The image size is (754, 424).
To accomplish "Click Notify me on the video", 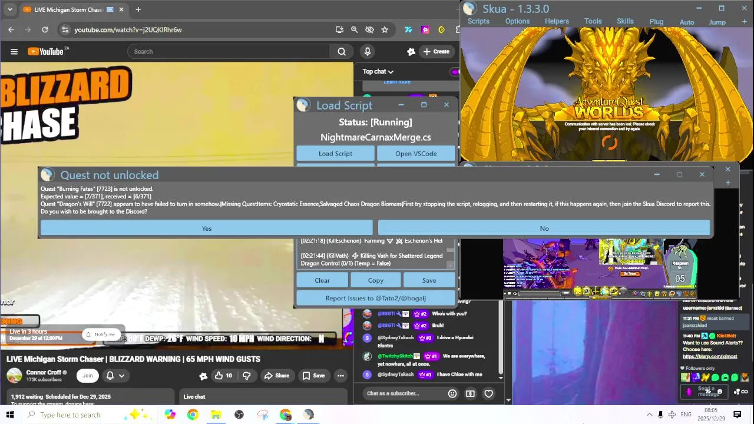I will (x=101, y=334).
